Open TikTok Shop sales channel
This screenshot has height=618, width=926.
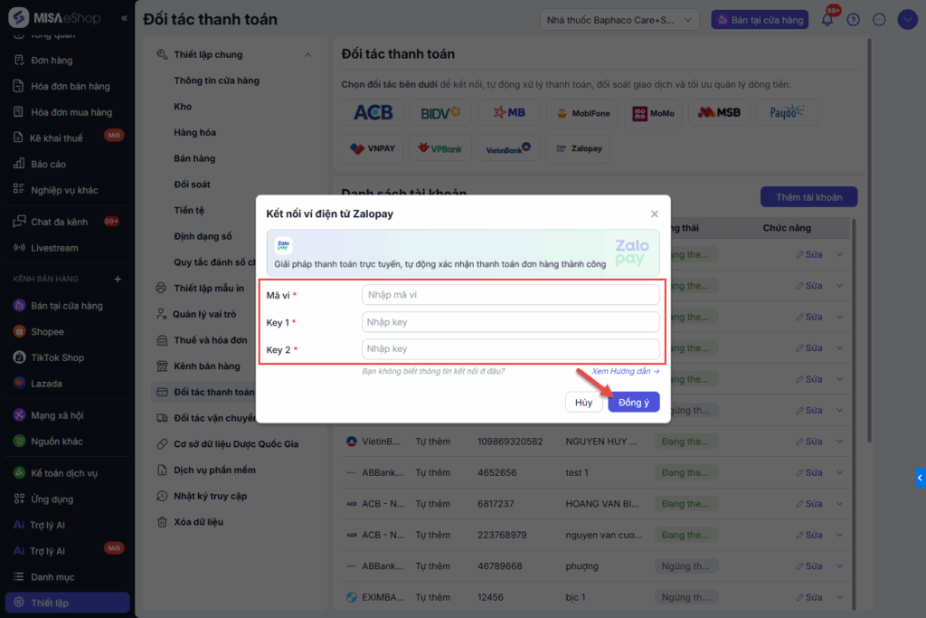click(x=57, y=357)
